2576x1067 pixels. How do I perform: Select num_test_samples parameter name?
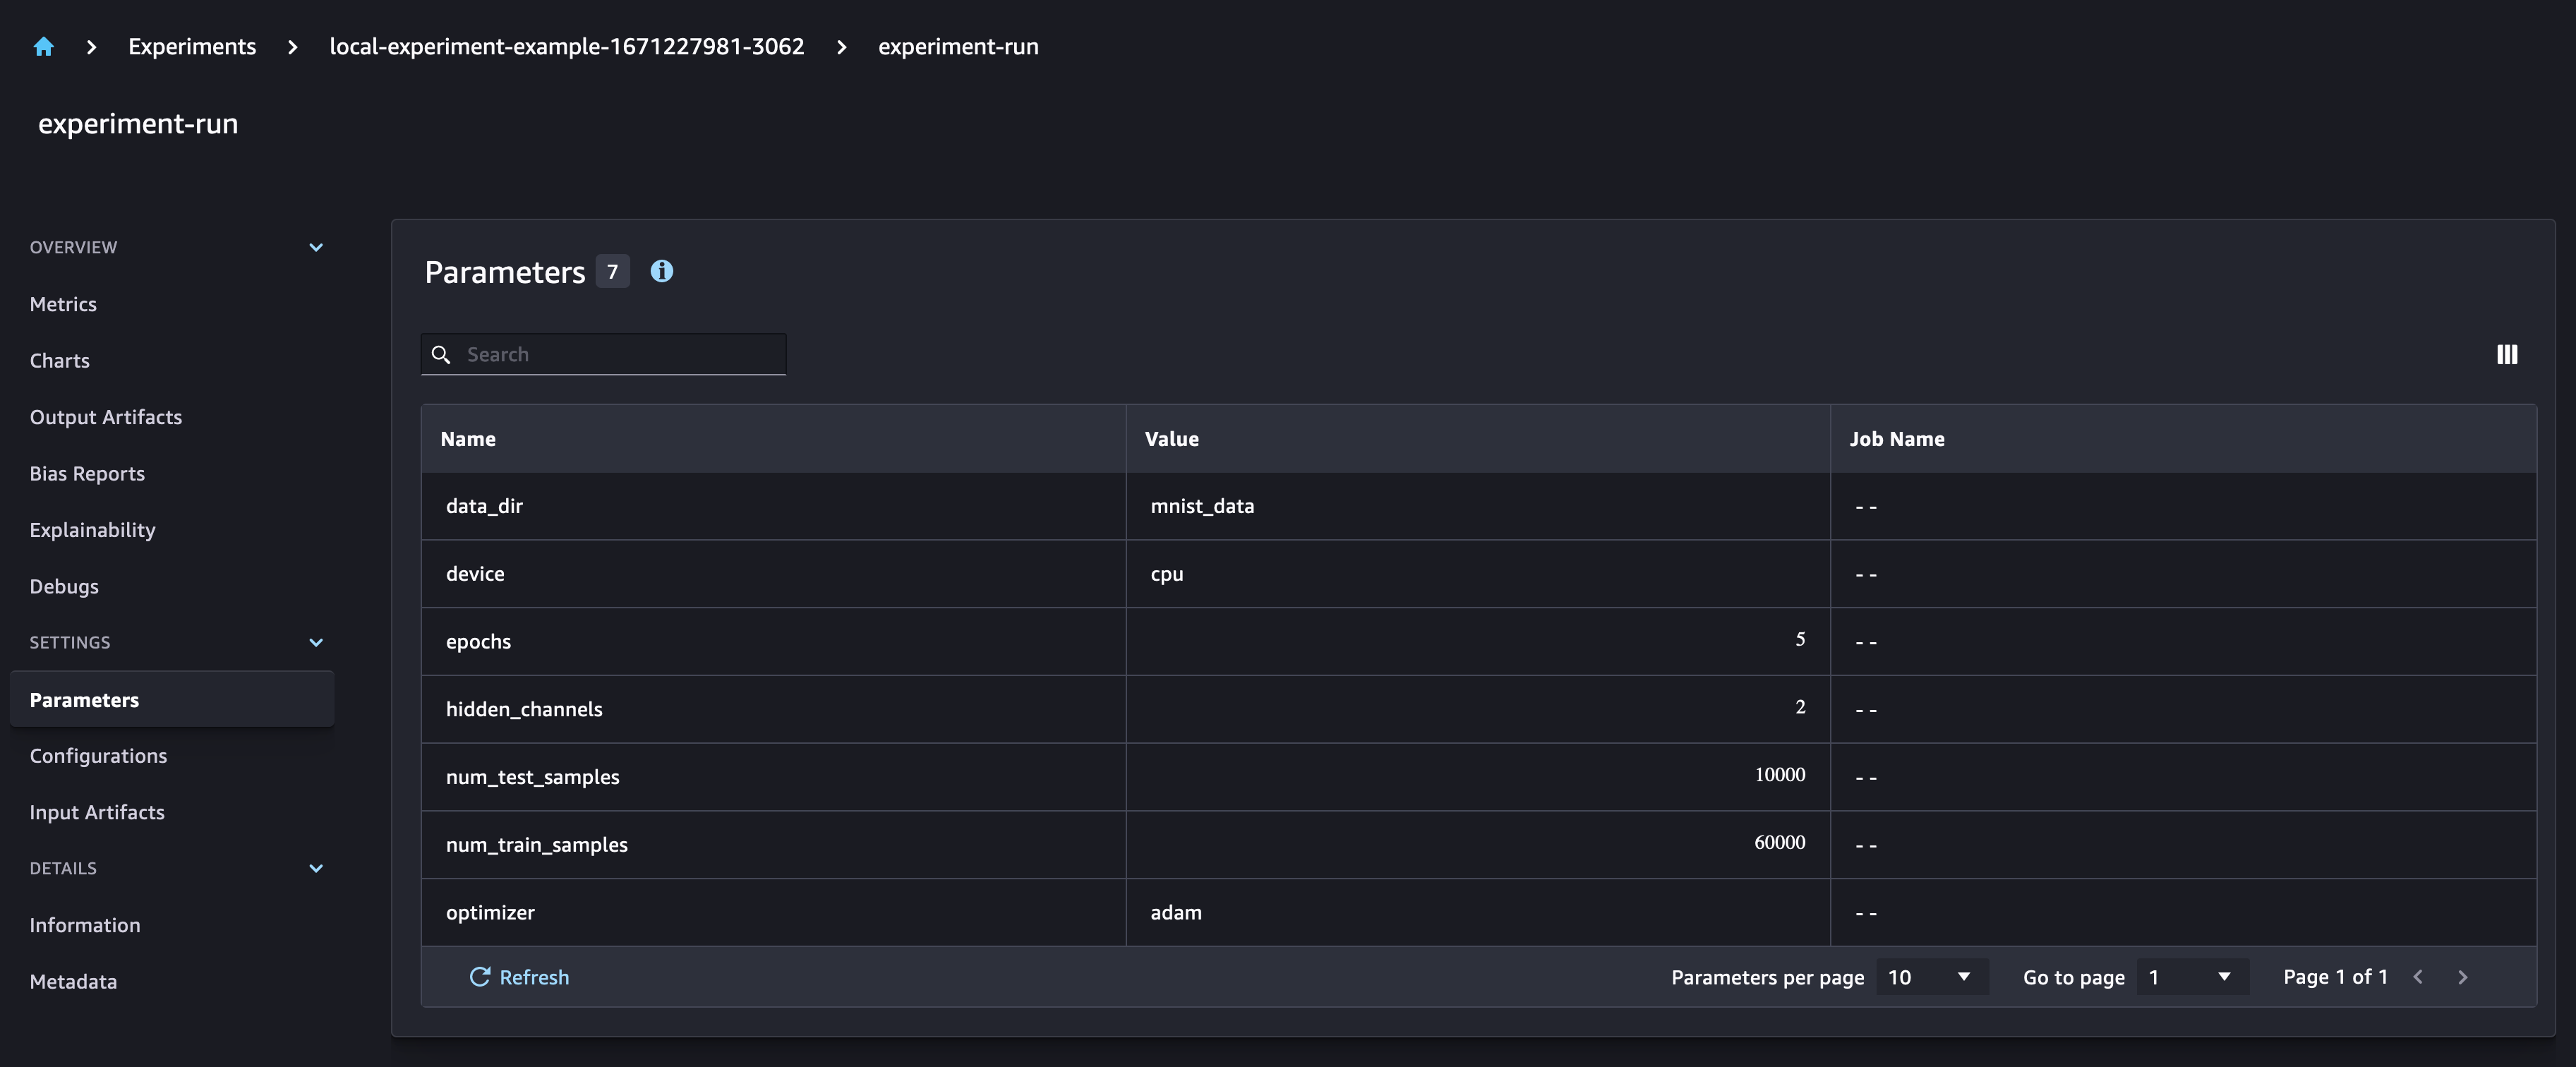[x=532, y=777]
